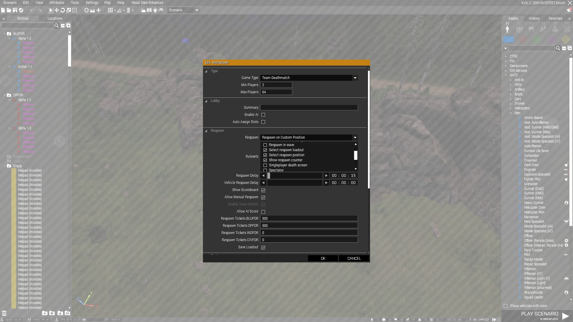Select the Waypoints footprints asset icon
573x322 pixels.
coord(543,29)
